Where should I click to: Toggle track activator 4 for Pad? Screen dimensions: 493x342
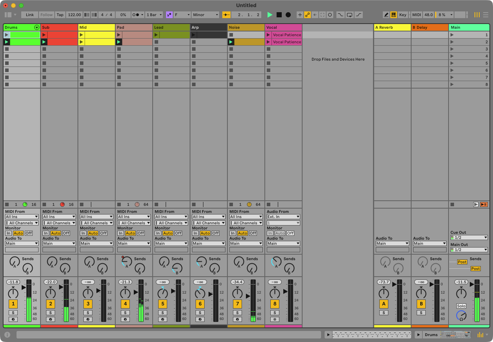(x=125, y=304)
